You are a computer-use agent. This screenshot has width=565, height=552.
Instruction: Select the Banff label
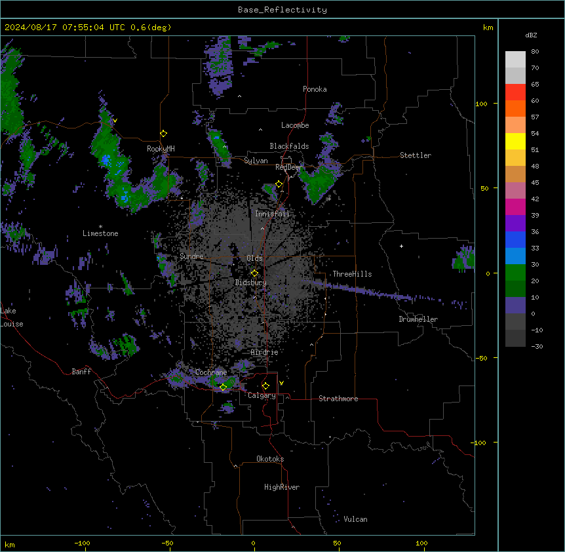pyautogui.click(x=81, y=372)
